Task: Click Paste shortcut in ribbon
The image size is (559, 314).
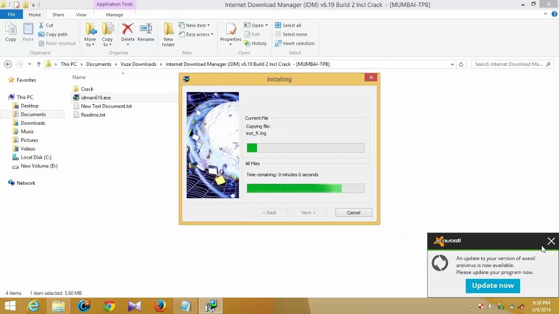Action: pos(57,43)
